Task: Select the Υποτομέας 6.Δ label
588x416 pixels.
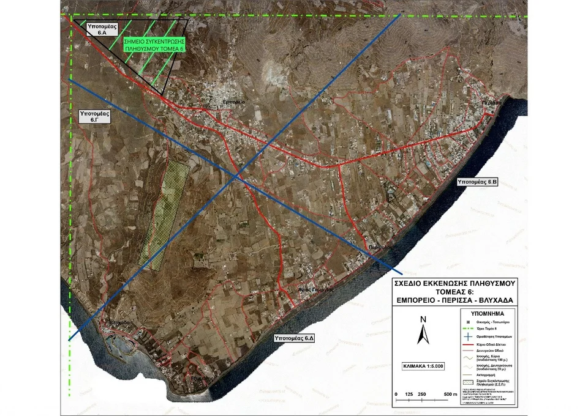Action: [294, 338]
